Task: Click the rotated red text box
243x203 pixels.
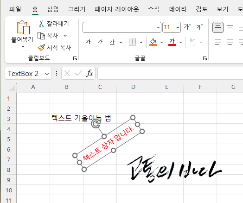Action: click(108, 144)
